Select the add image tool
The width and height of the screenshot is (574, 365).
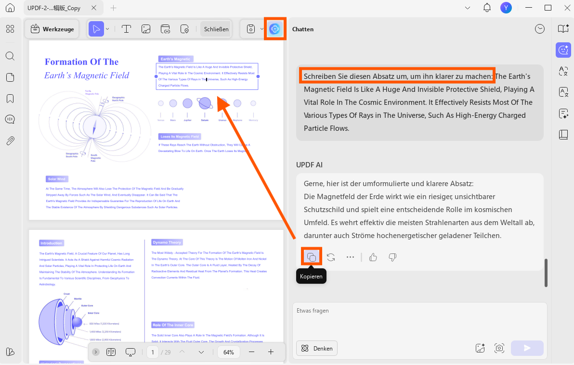click(146, 29)
